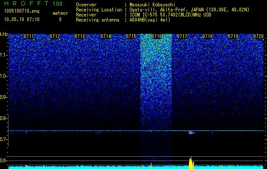Image resolution: width=267 pixels, height=169 pixels.
Task: Click the 0716 time marker
Action: (157, 36)
